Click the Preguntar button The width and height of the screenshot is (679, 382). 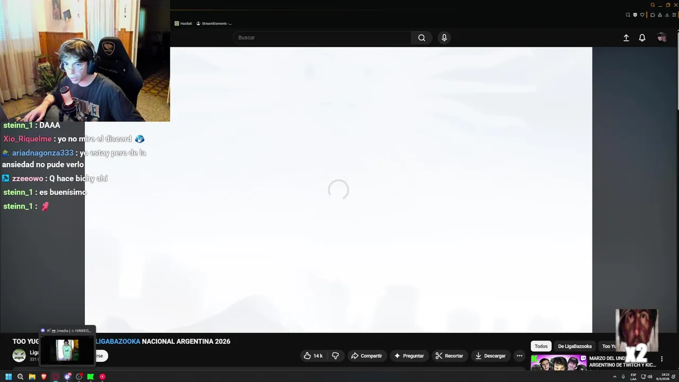pyautogui.click(x=408, y=356)
